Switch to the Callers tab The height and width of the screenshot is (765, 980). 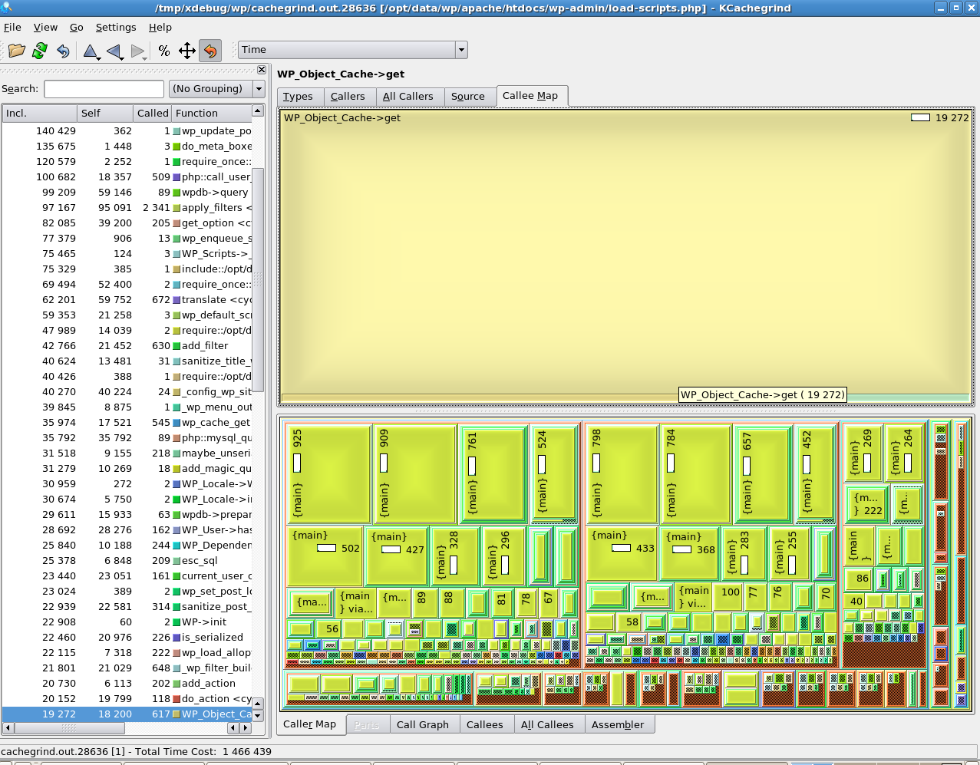(x=348, y=97)
